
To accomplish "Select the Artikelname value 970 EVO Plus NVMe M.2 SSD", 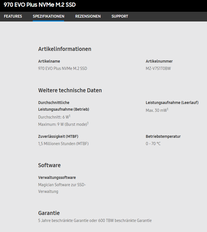I will 63,68.
